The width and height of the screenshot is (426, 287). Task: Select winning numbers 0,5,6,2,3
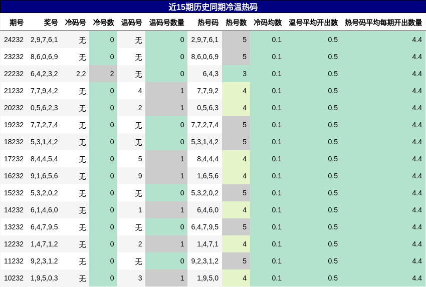coord(44,108)
